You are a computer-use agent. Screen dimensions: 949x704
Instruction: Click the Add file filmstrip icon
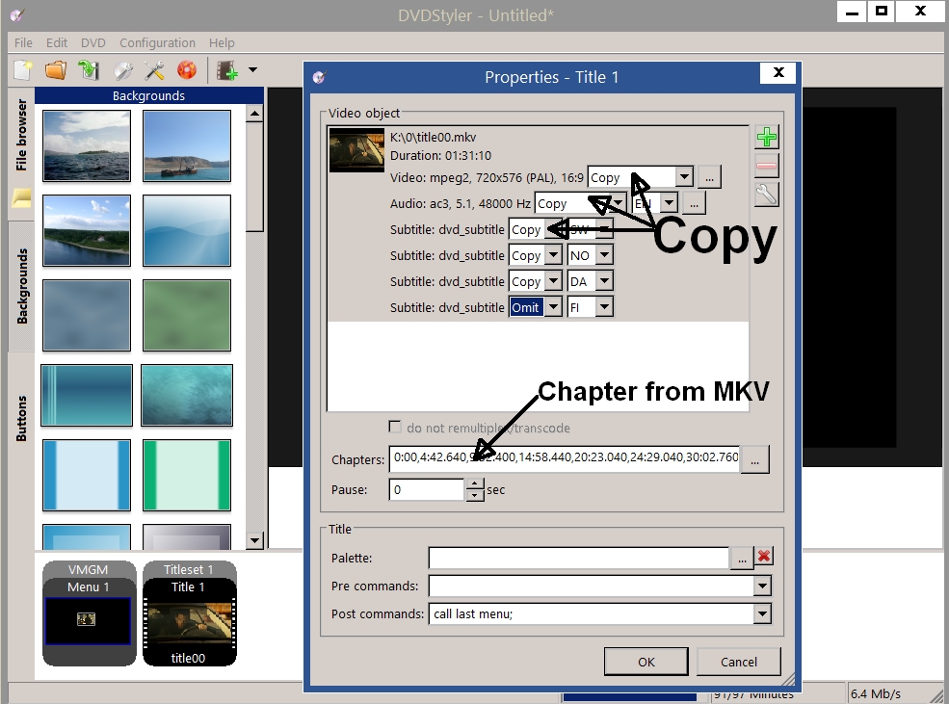[227, 70]
